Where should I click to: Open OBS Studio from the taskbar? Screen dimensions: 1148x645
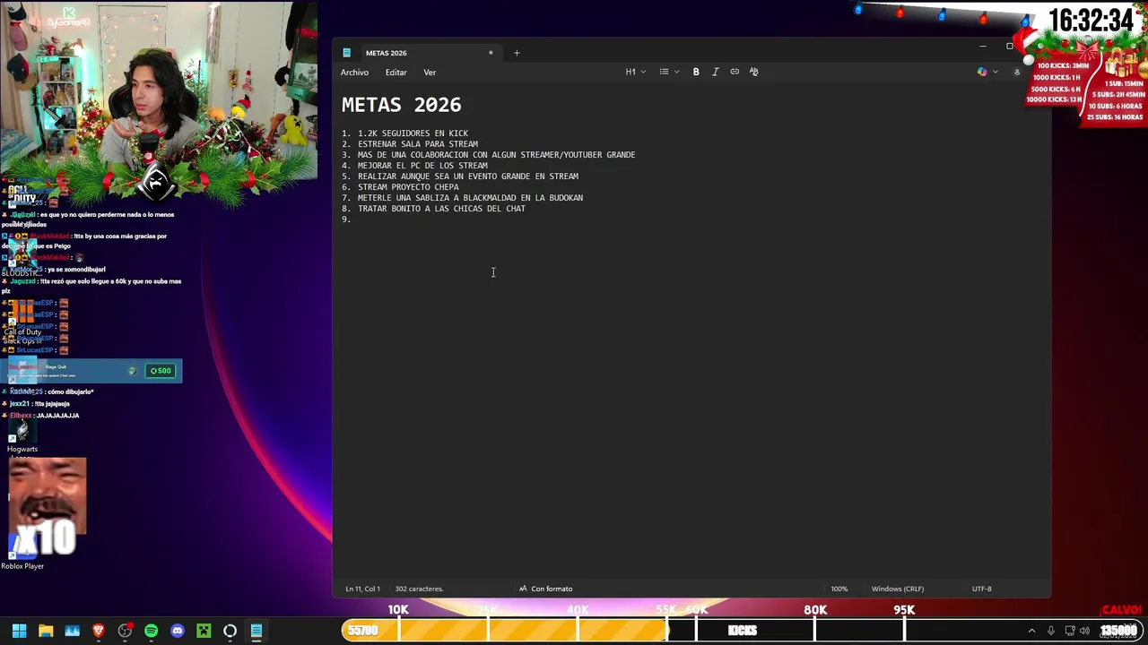(125, 631)
